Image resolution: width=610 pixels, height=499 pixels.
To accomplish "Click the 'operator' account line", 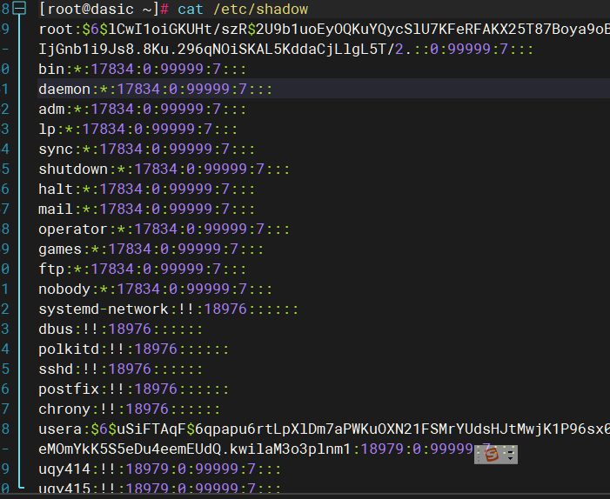I will 164,230.
